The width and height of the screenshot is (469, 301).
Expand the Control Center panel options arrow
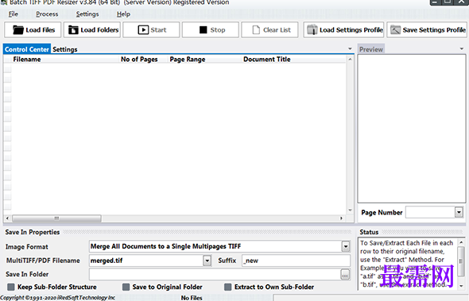click(350, 48)
